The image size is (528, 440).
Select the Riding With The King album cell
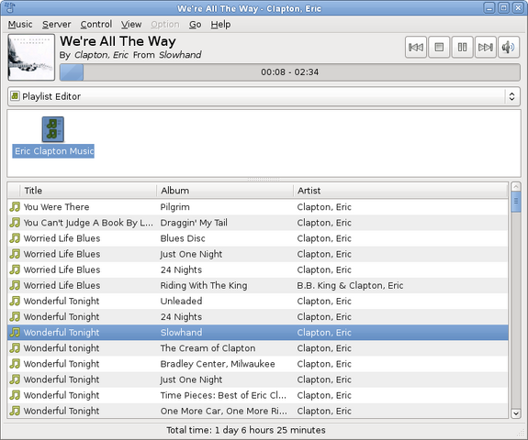pyautogui.click(x=203, y=285)
